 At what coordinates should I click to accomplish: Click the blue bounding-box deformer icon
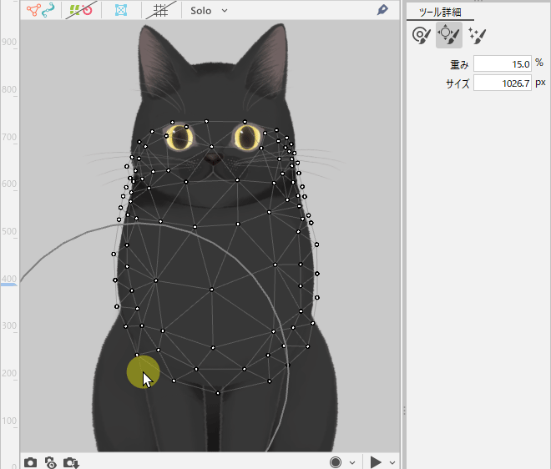pyautogui.click(x=122, y=11)
